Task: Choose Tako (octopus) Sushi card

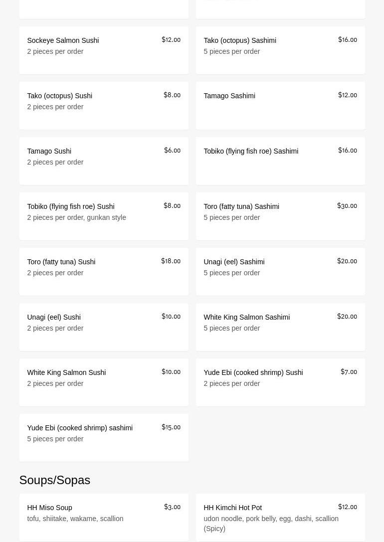Action: (x=104, y=106)
